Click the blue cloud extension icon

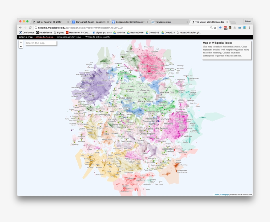[x=239, y=28]
